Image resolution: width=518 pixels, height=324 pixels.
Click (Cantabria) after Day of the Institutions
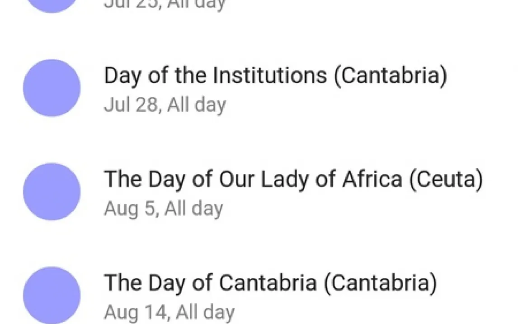tap(391, 75)
